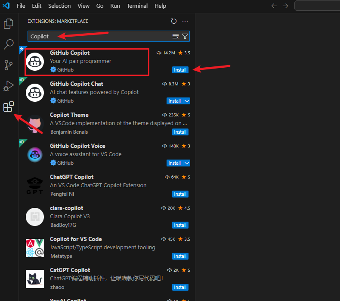
Task: Open the Terminal menu
Action: [137, 6]
